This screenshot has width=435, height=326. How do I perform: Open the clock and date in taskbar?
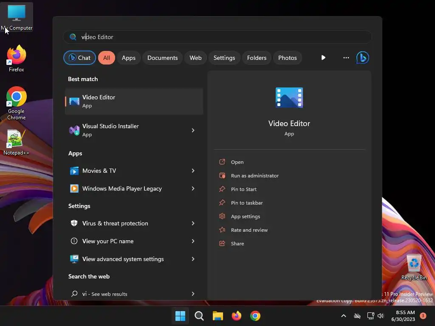(403, 316)
